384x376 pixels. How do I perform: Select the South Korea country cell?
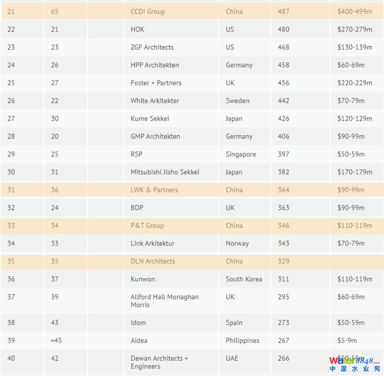(244, 279)
